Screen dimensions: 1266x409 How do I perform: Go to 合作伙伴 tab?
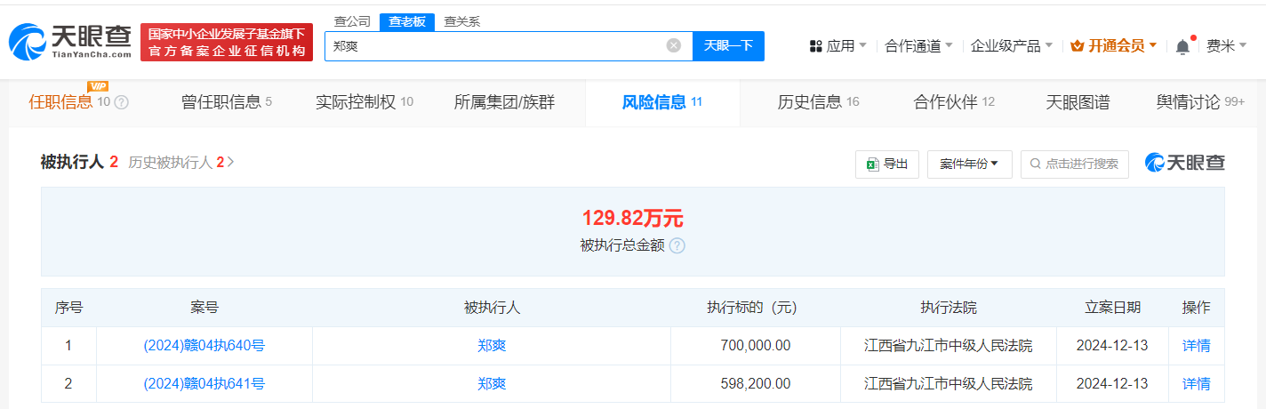click(x=954, y=102)
